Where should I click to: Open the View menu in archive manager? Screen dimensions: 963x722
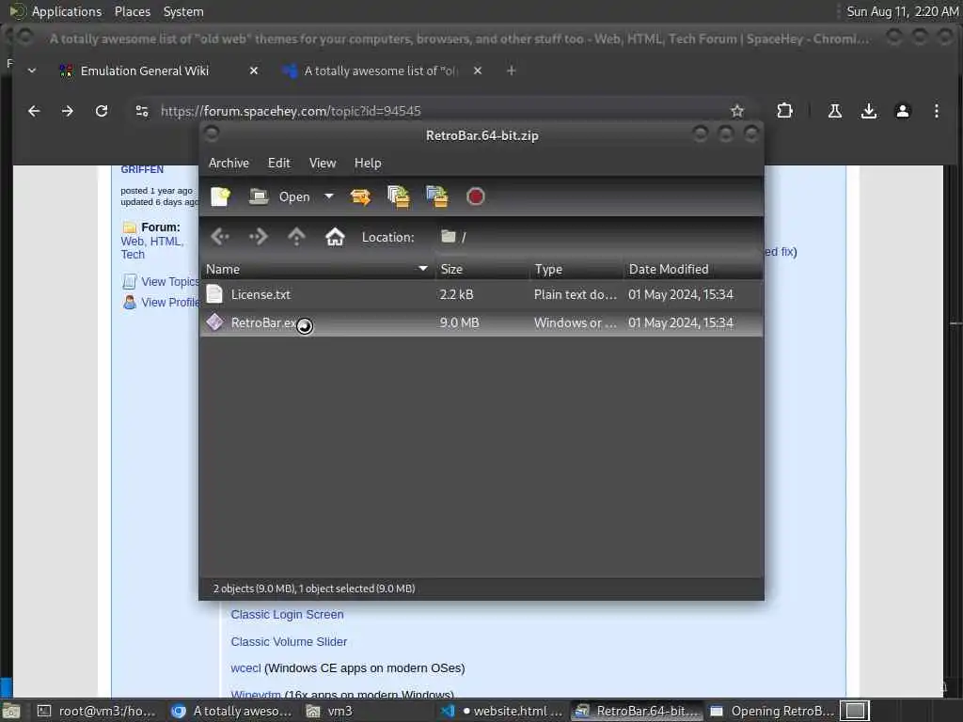pyautogui.click(x=323, y=163)
